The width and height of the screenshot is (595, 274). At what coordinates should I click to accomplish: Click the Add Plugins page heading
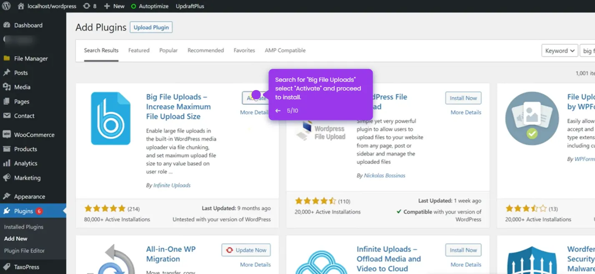101,28
